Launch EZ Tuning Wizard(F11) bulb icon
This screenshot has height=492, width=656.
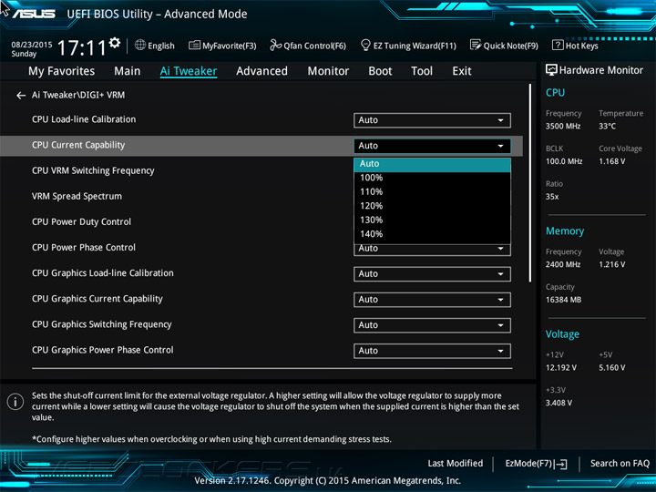pos(365,46)
